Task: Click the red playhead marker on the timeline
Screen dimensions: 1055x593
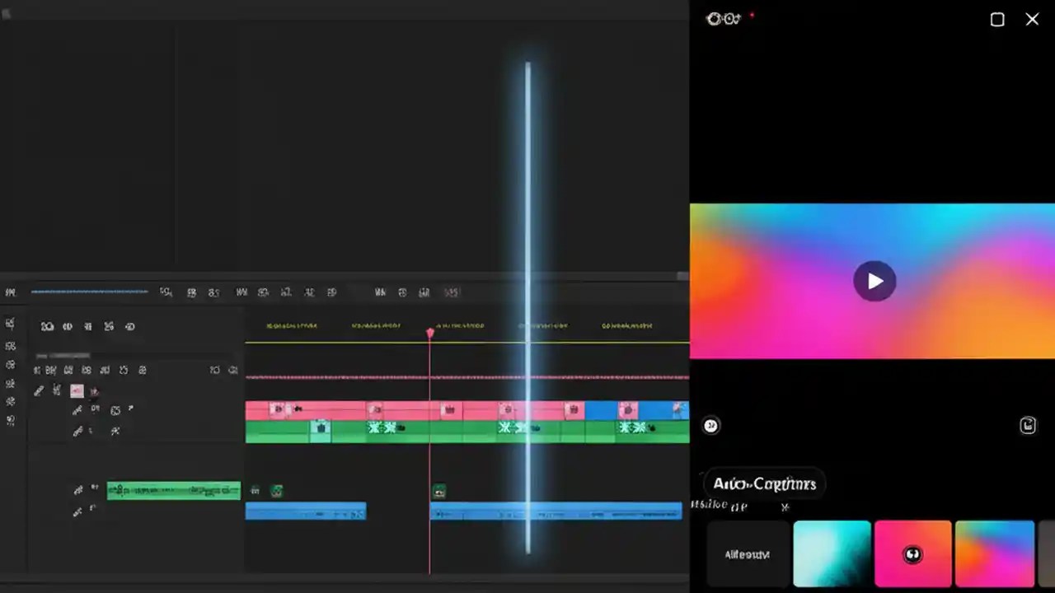Action: [429, 333]
